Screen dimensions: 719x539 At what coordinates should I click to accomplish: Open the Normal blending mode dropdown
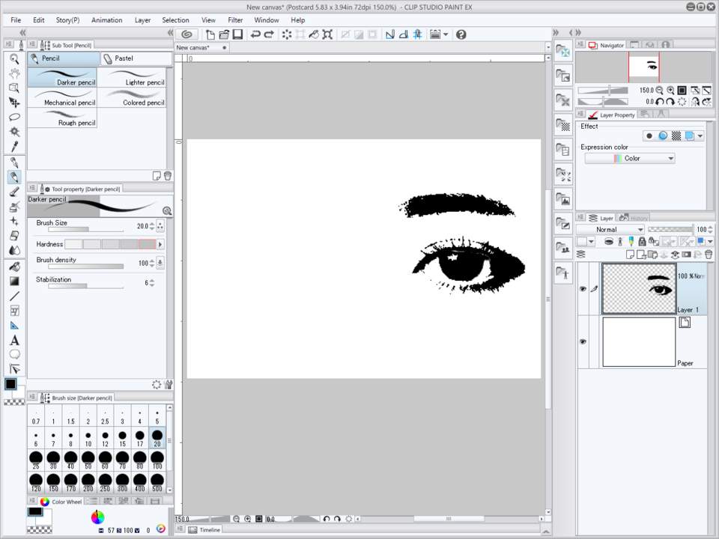(610, 230)
